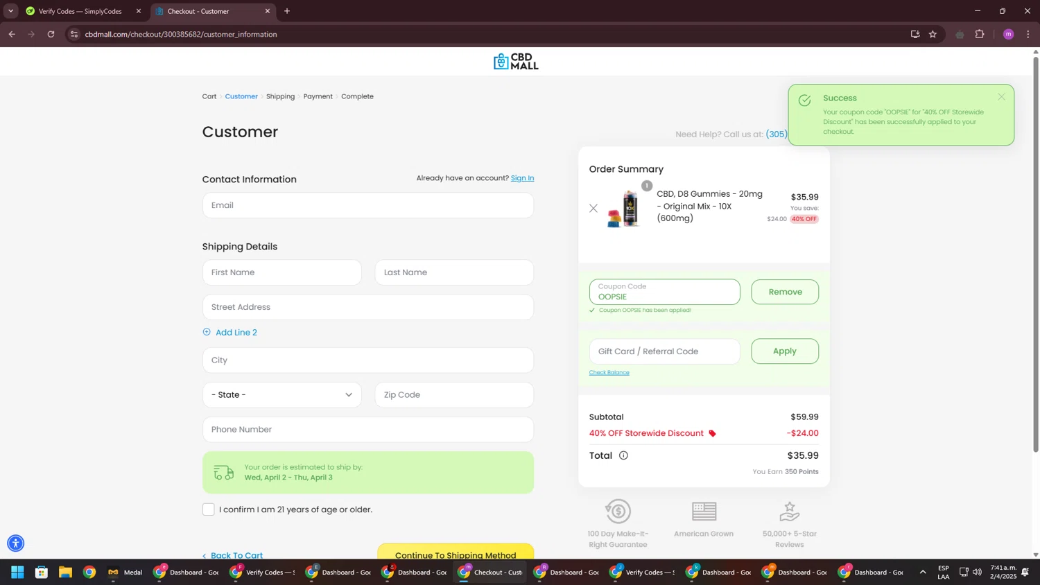Click the Total info icon
Viewport: 1040px width, 585px height.
(x=623, y=455)
